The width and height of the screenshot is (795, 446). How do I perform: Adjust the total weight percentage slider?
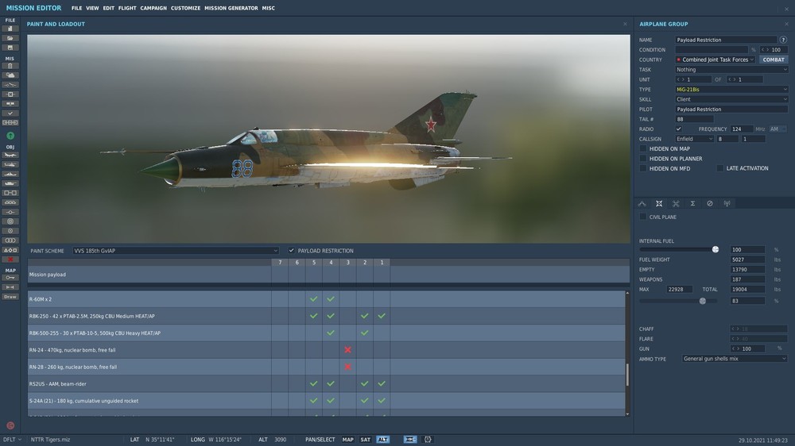point(703,301)
